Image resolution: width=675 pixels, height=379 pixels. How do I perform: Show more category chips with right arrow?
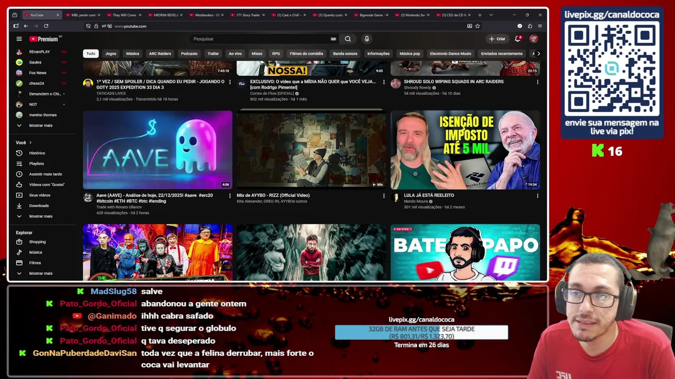point(538,54)
